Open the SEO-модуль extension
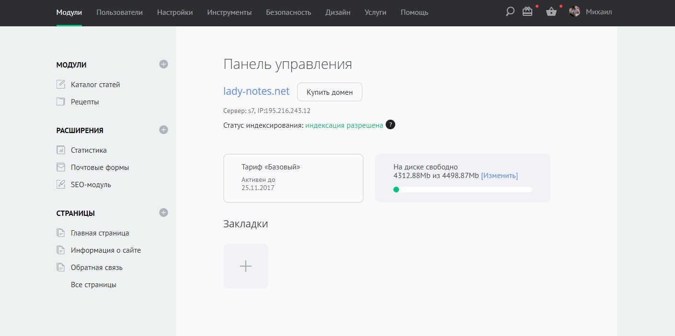 91,184
